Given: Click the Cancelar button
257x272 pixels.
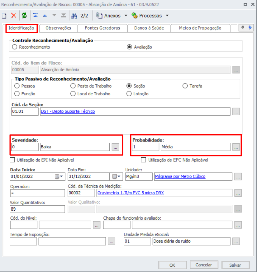Looking at the screenshot, I should coord(204,265).
